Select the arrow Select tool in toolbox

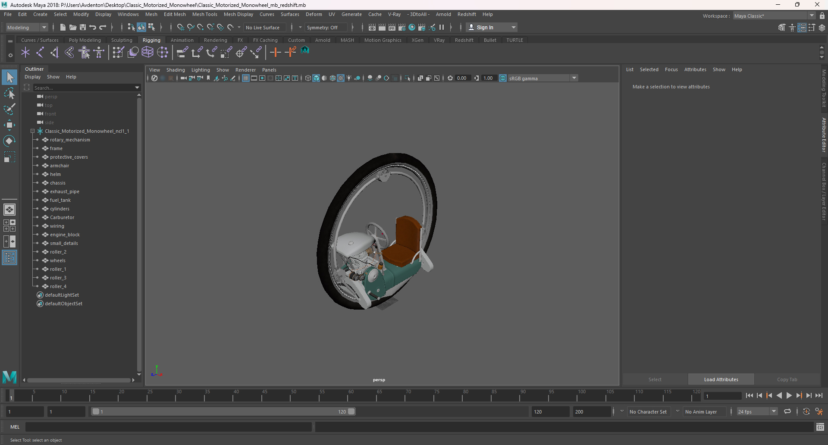(9, 78)
